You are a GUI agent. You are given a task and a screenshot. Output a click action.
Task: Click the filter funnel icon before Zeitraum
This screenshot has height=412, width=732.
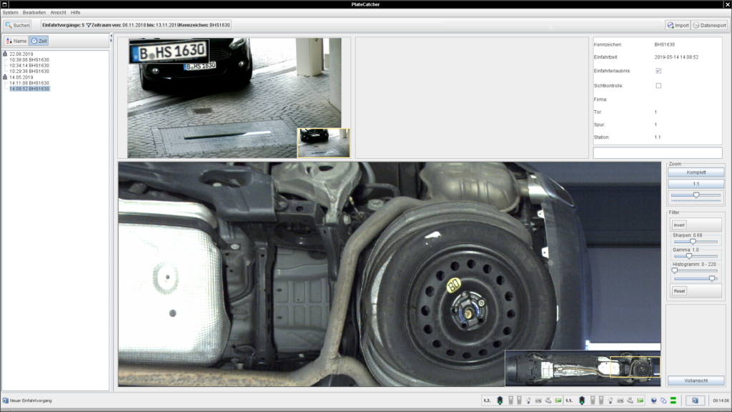(x=88, y=25)
